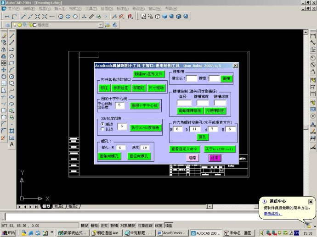Toggle 捕捉 snap mode in status bar
This screenshot has height=237, width=317.
pyautogui.click(x=85, y=226)
